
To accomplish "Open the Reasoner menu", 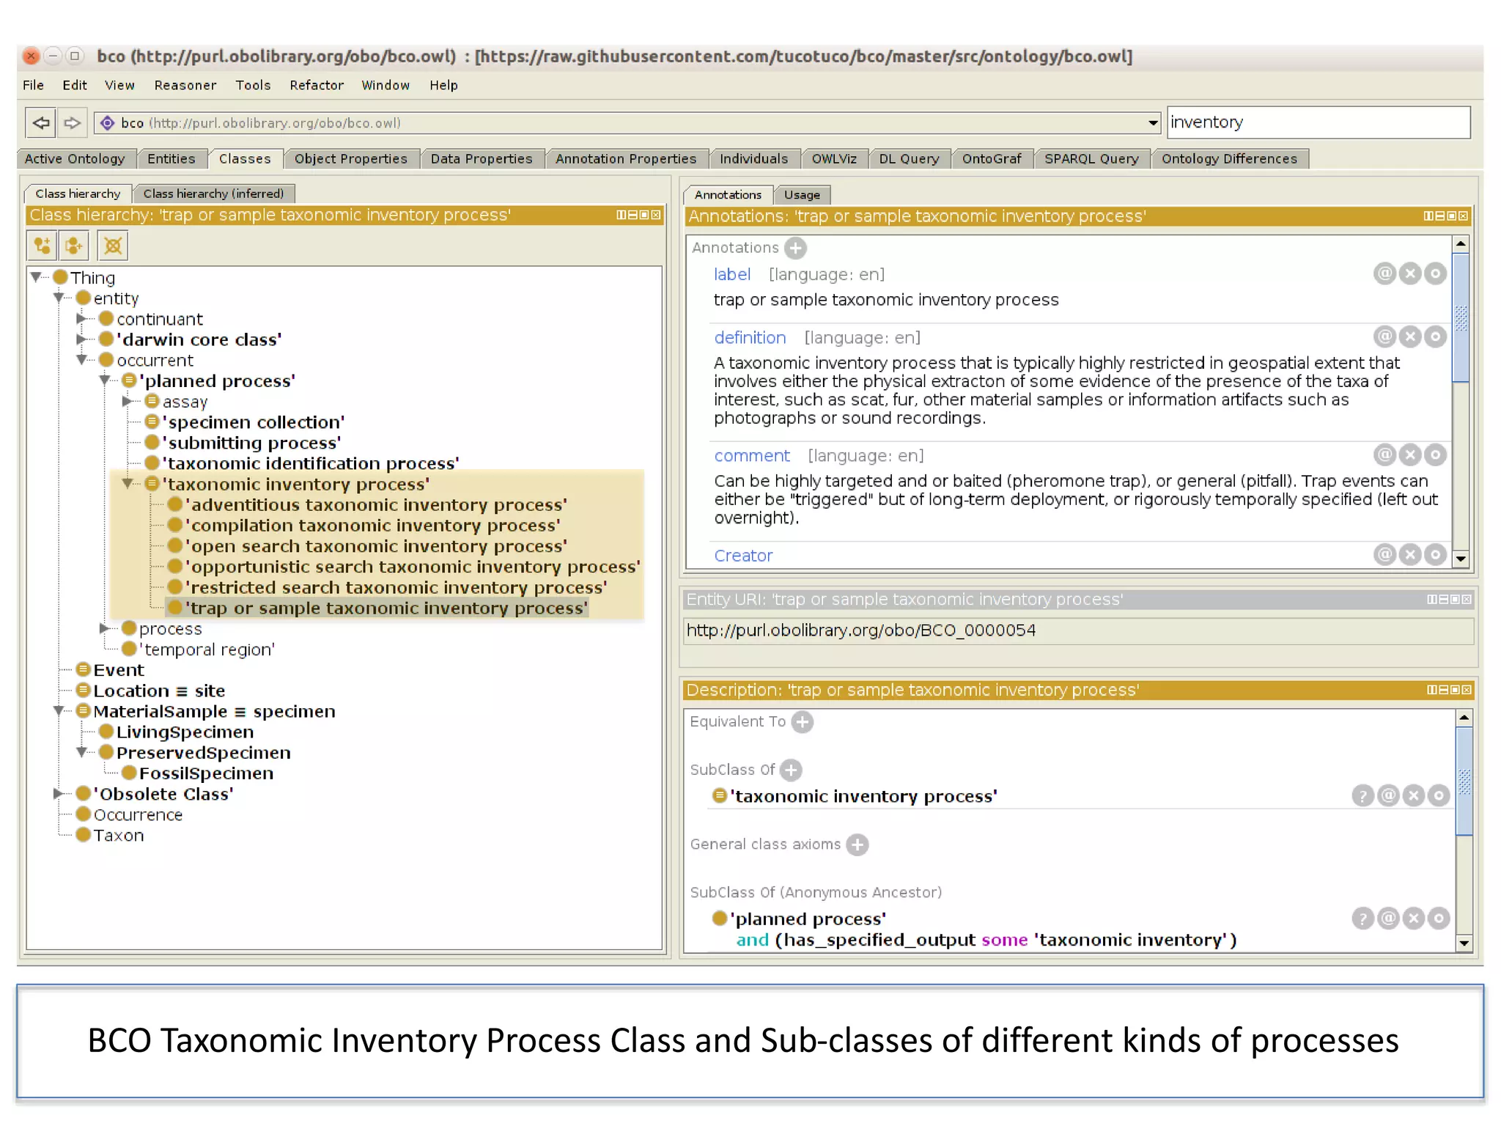I will tap(185, 85).
